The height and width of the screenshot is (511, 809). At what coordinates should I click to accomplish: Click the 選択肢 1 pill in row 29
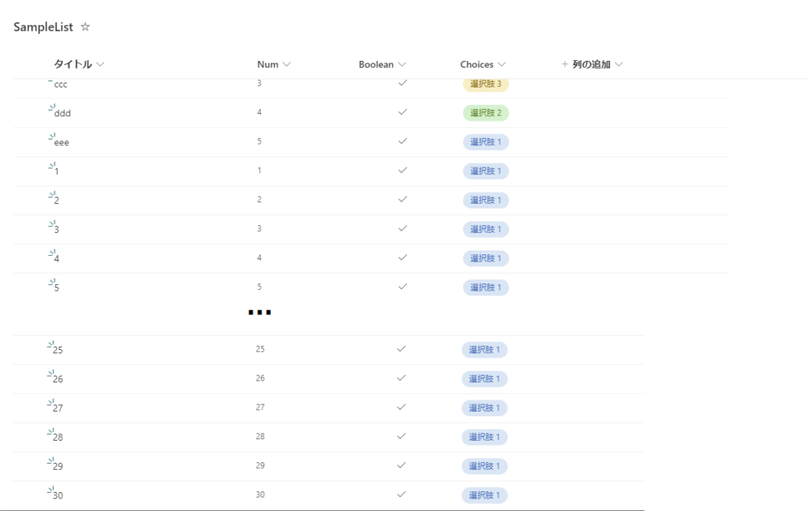pos(484,466)
